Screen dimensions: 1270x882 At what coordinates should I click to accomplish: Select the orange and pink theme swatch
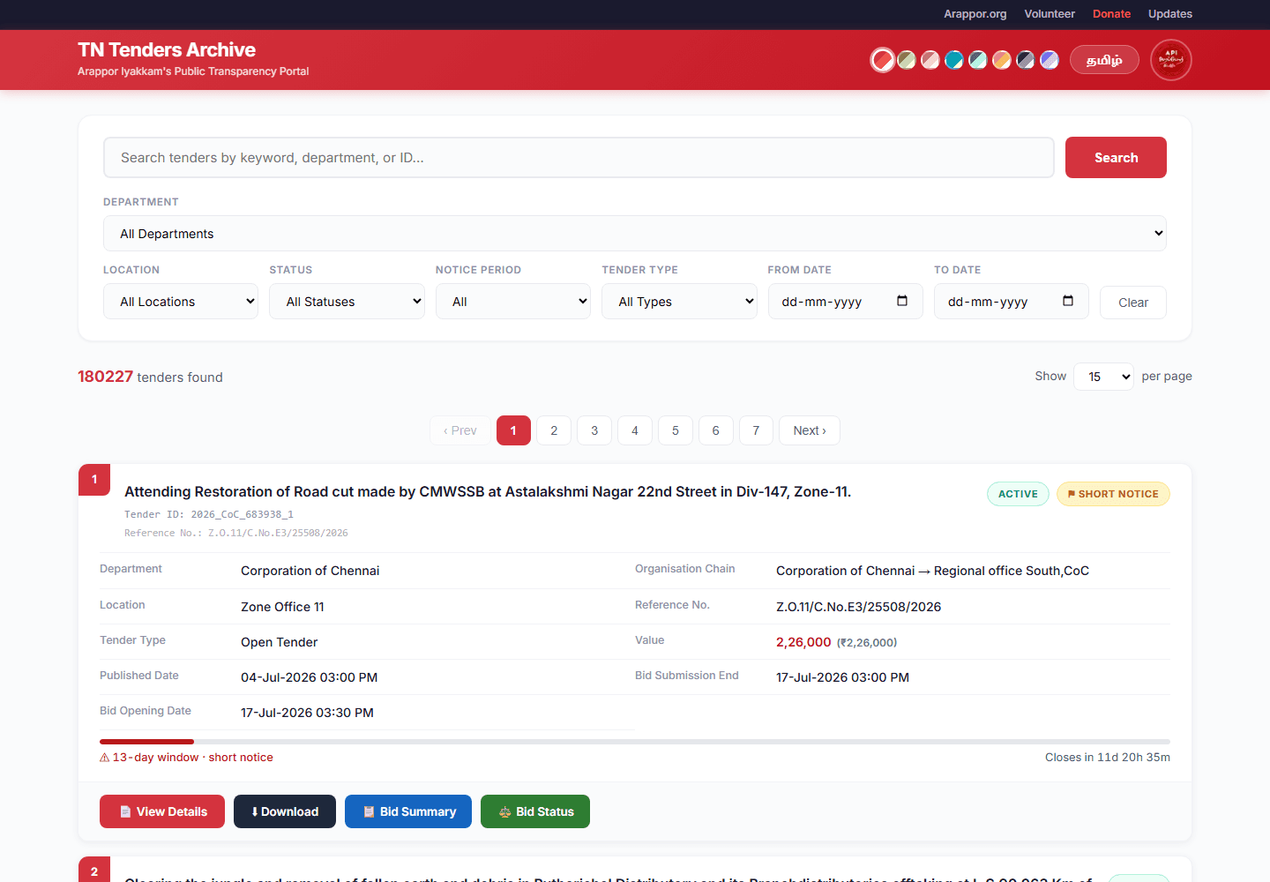[x=1002, y=60]
